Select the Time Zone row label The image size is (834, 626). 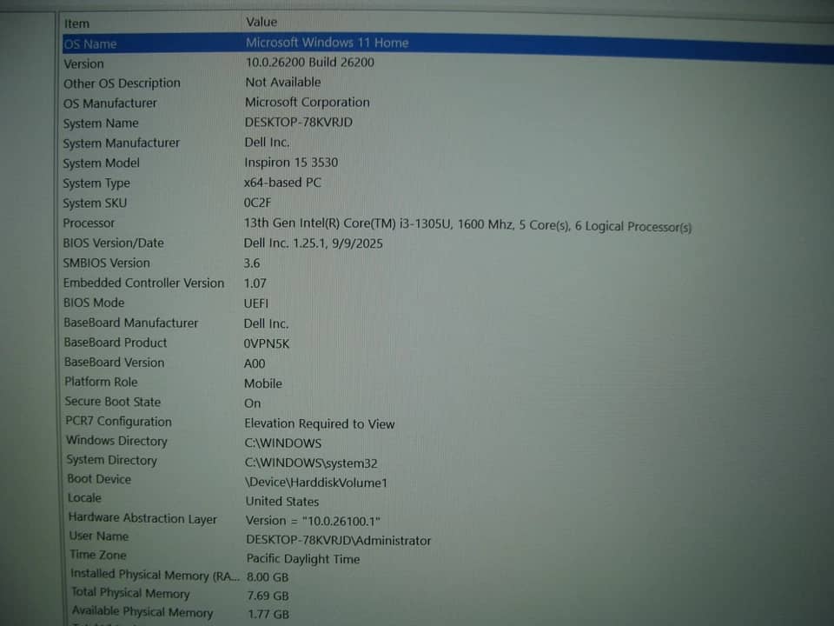coord(98,556)
